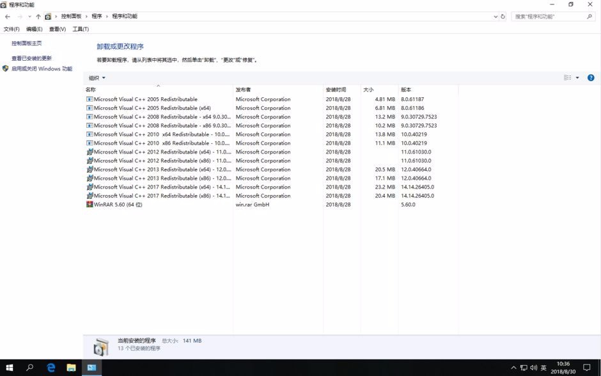Select Visual C++ 2013 Redistributable (x64) row
This screenshot has height=376, width=601.
[x=270, y=169]
